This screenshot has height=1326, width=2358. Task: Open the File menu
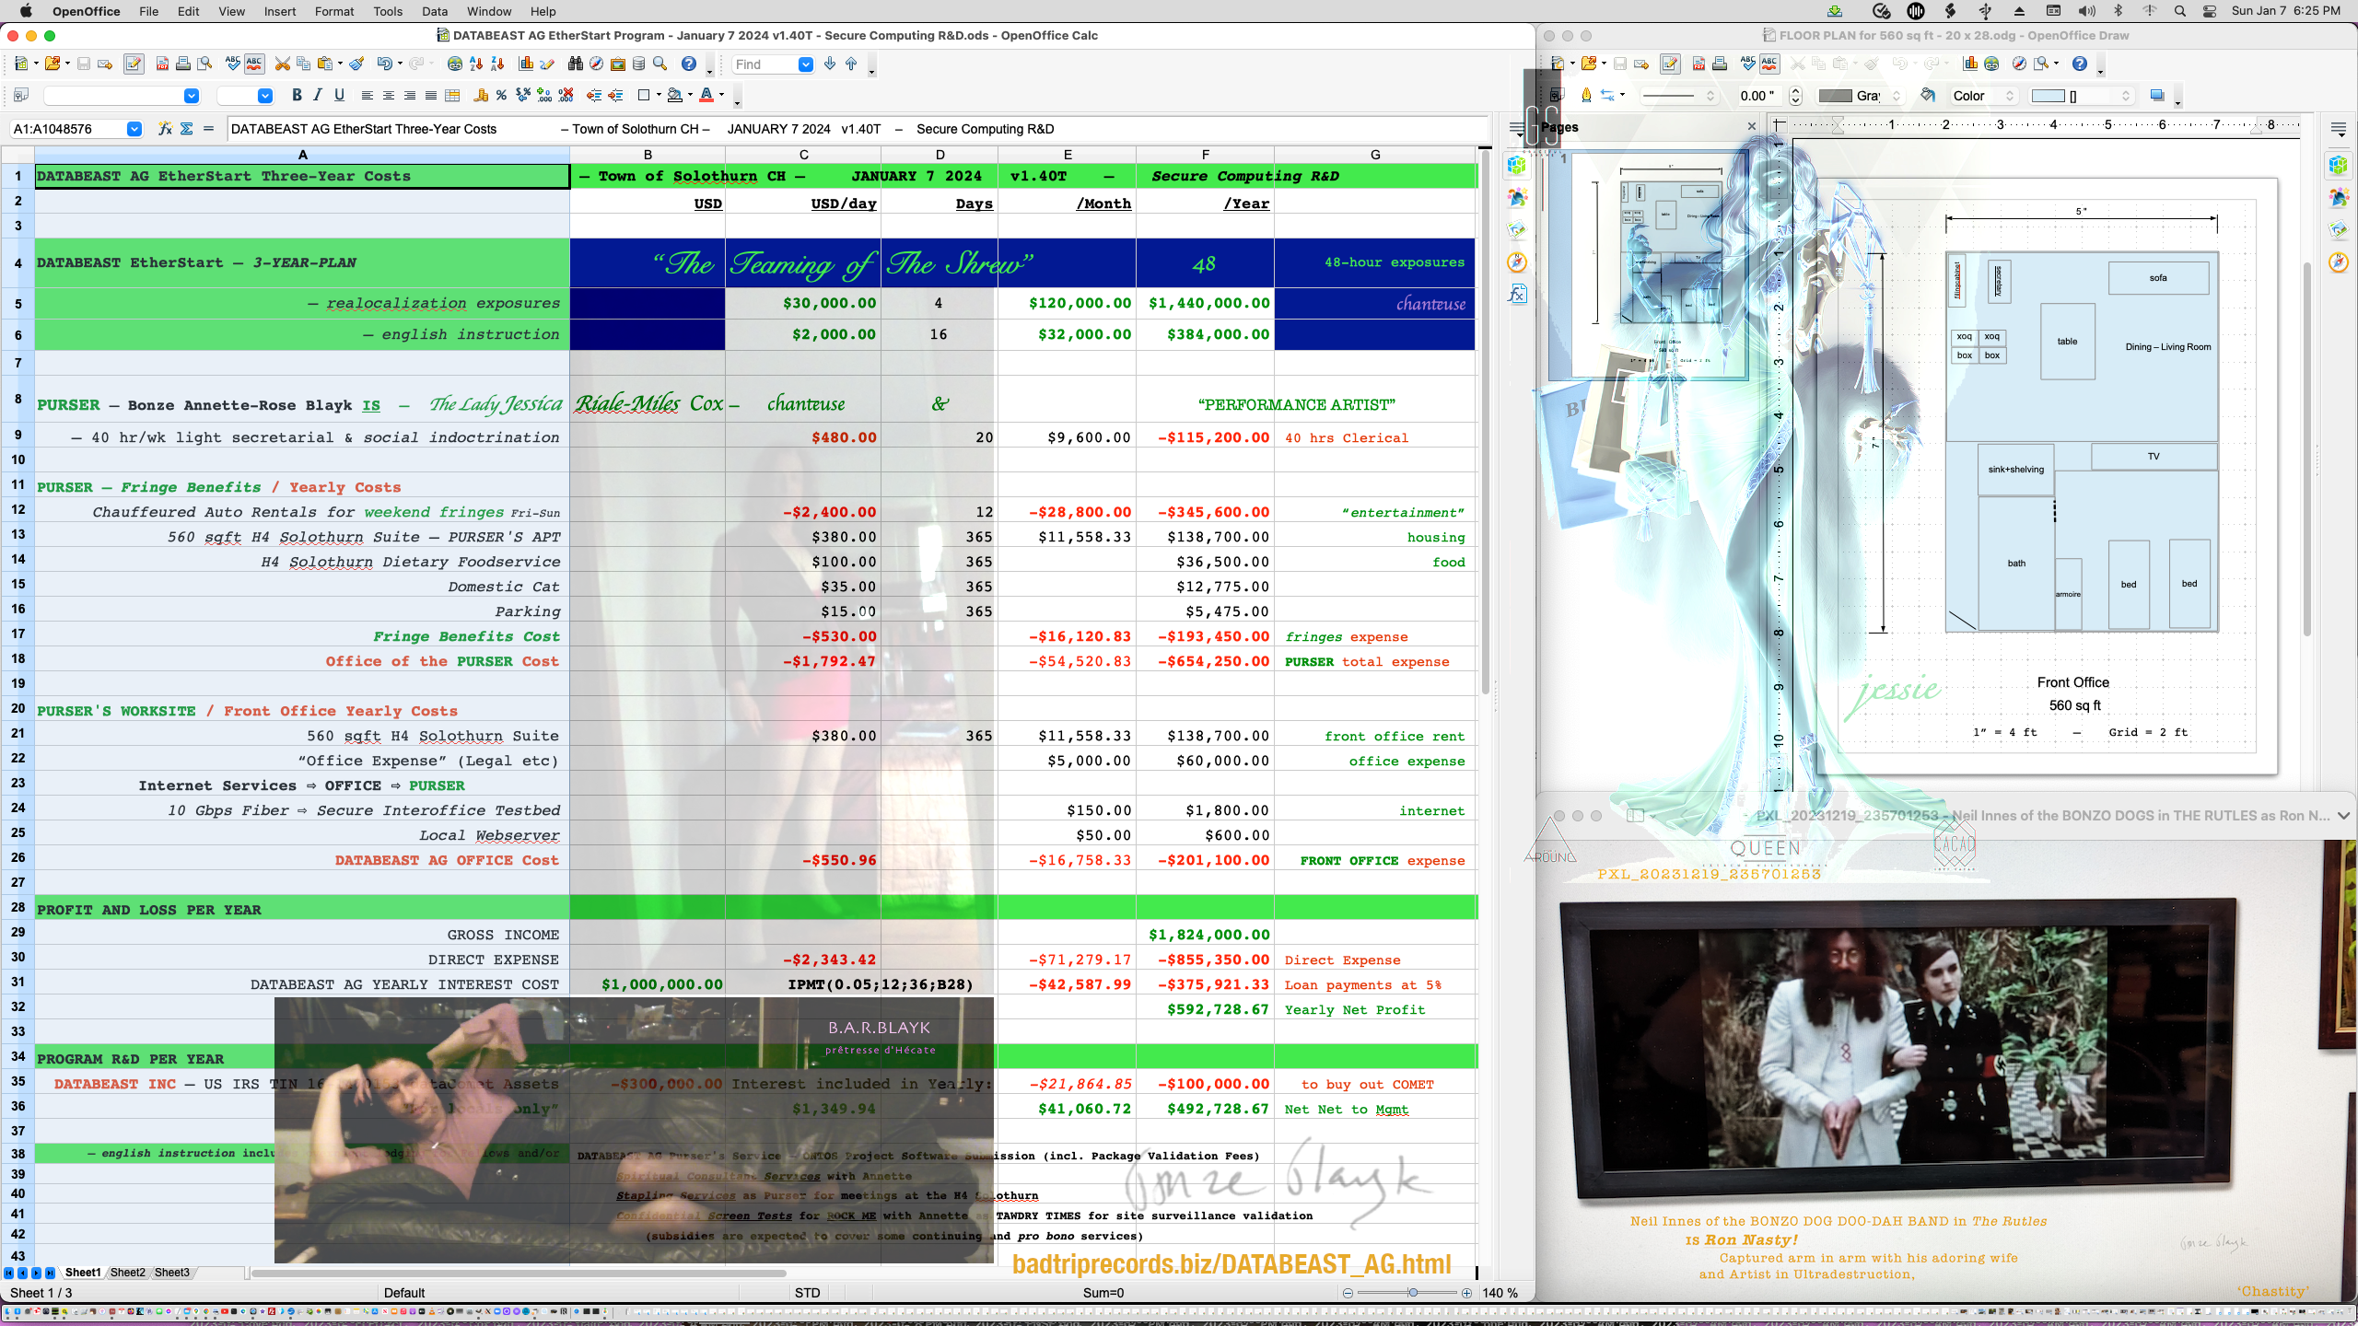click(x=148, y=11)
